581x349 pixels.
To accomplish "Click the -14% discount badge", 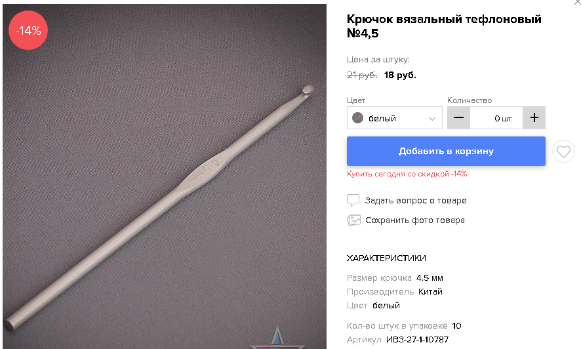I will coord(28,30).
